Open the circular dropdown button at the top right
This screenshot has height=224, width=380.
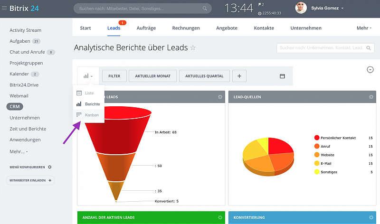[x=370, y=70]
